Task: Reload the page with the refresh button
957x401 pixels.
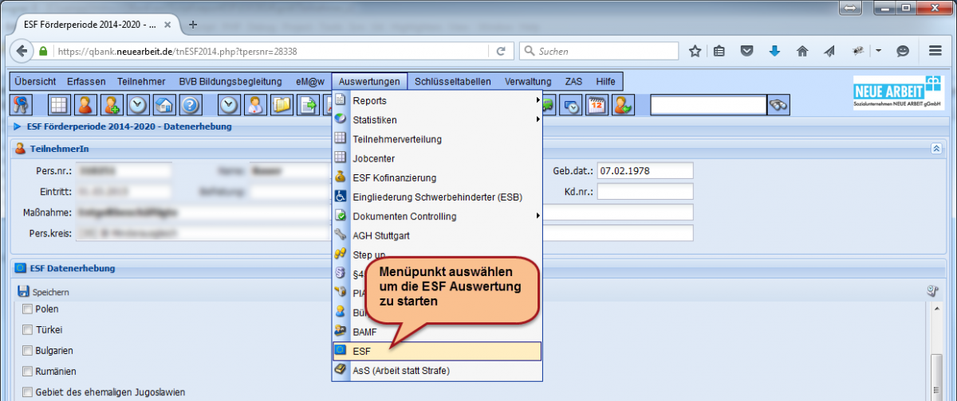Action: point(501,51)
